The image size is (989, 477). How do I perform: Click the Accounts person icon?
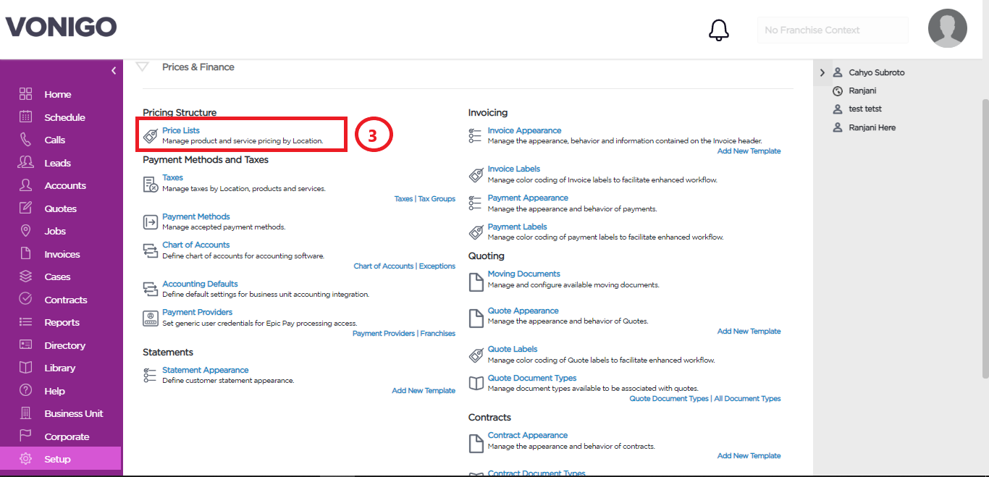coord(26,185)
